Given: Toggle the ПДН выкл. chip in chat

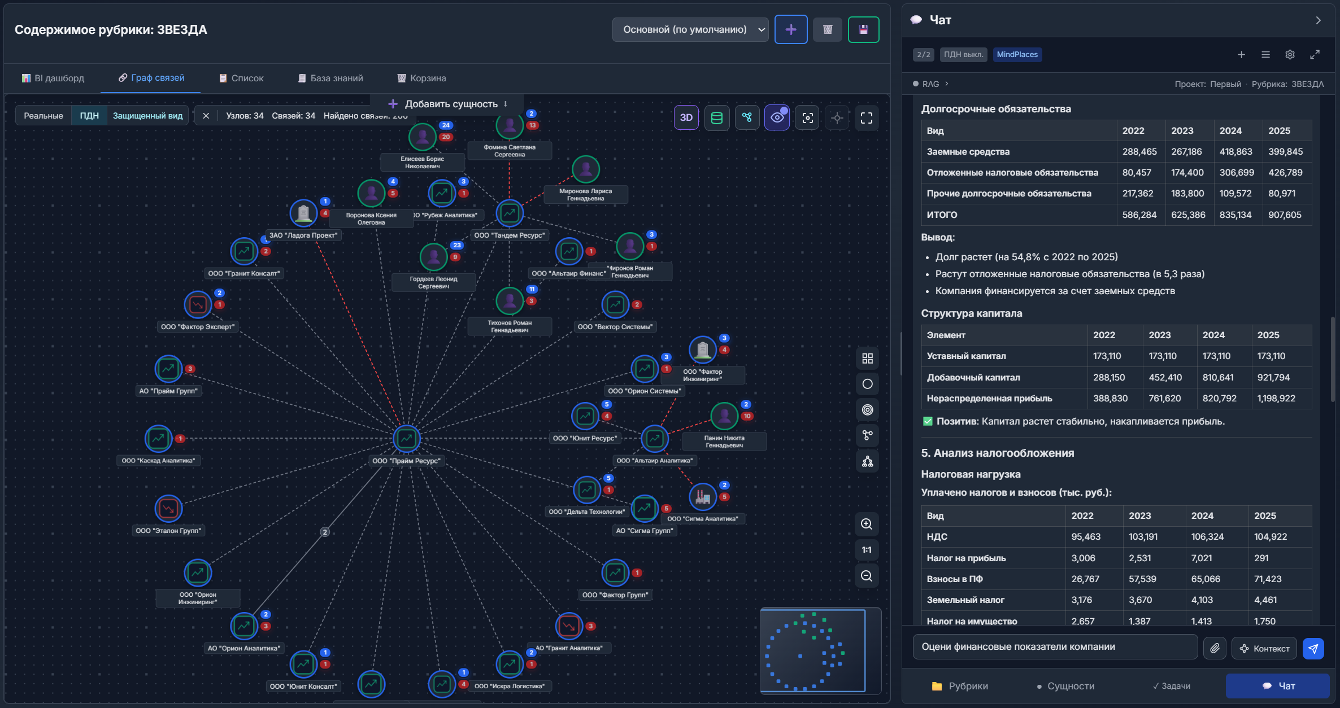Looking at the screenshot, I should [x=964, y=54].
